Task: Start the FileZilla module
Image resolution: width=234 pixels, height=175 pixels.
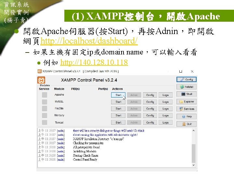Action: 118,109
